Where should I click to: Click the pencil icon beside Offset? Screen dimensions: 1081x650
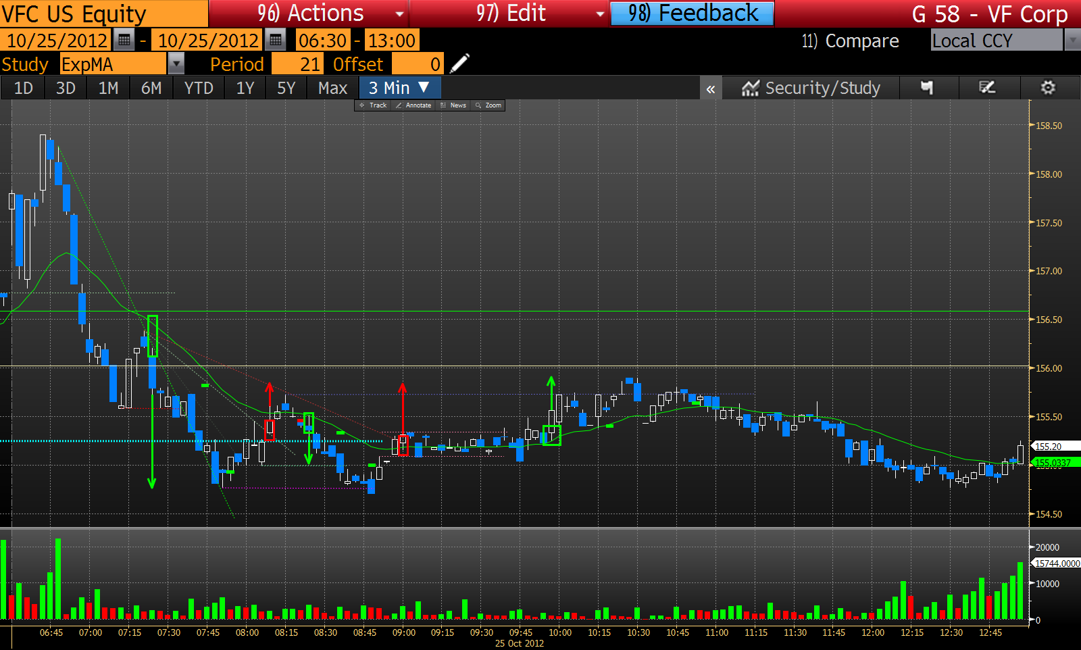(x=459, y=64)
